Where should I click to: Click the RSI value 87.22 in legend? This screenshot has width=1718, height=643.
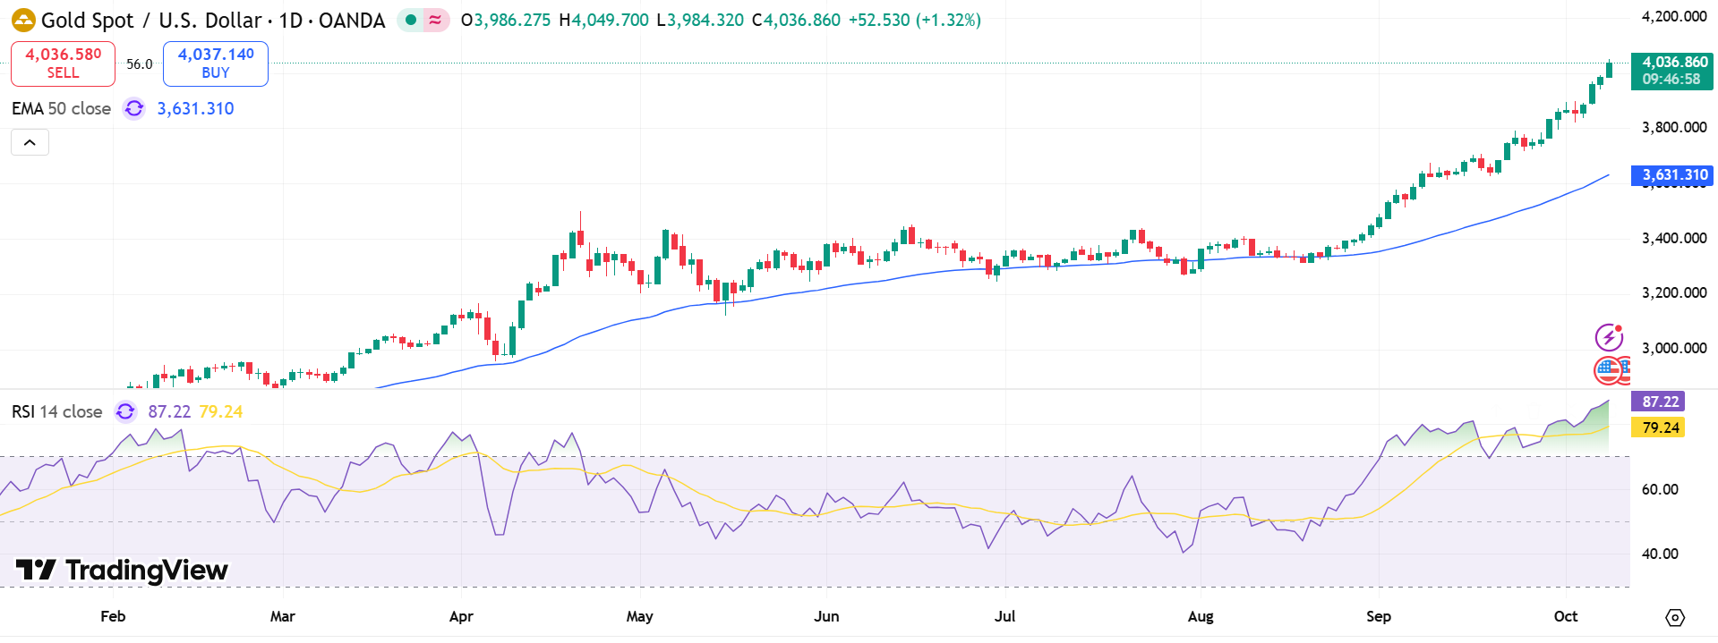point(169,411)
